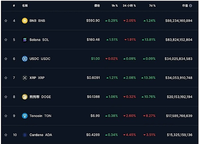Open the Toncoin TON name link
The width and height of the screenshot is (199, 144).
tap(40, 116)
